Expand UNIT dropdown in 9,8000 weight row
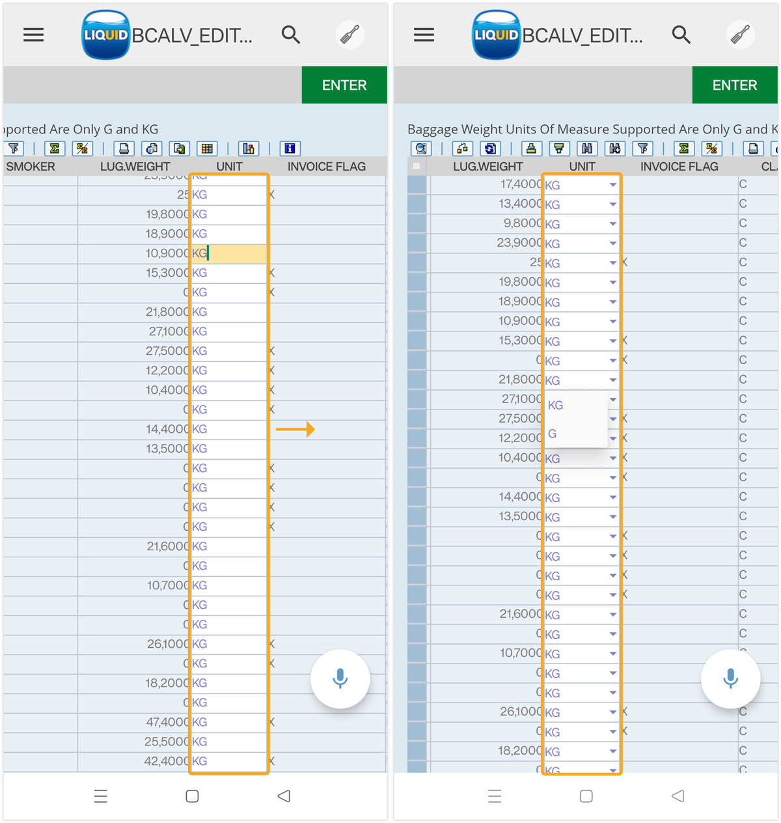This screenshot has height=823, width=781. click(x=612, y=224)
